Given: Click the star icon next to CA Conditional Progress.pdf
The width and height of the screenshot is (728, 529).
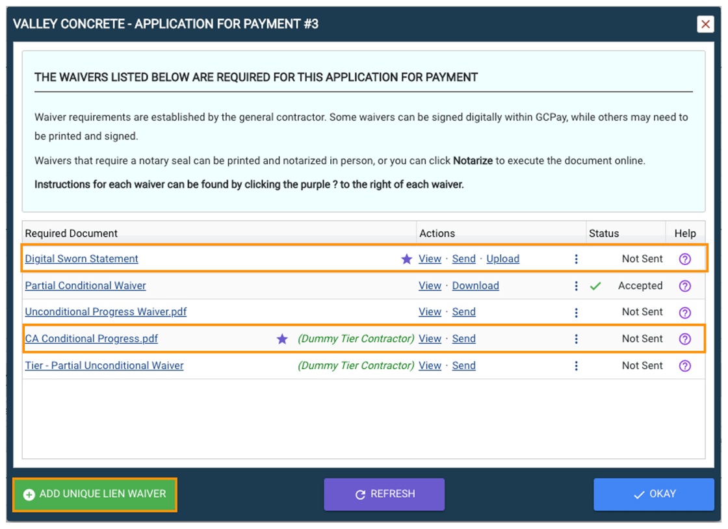Looking at the screenshot, I should click(x=282, y=339).
